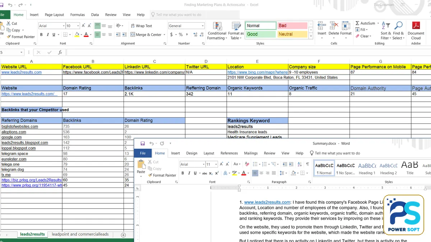Click Insert Function fx icon
Image resolution: width=431 pixels, height=242 pixels.
point(60,52)
